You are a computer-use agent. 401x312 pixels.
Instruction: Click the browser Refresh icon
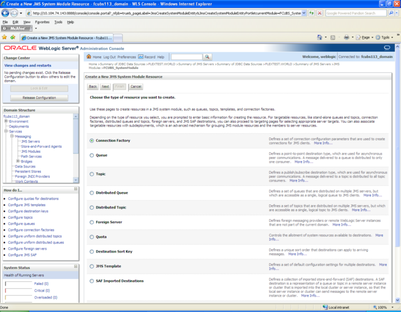pos(311,13)
